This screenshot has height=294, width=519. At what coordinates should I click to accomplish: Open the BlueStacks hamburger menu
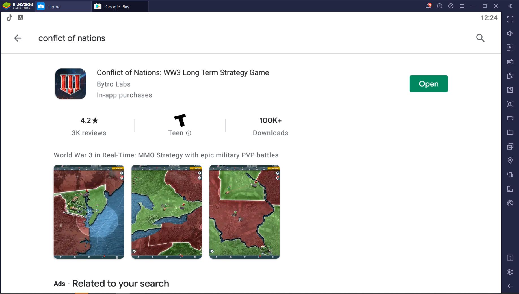462,6
